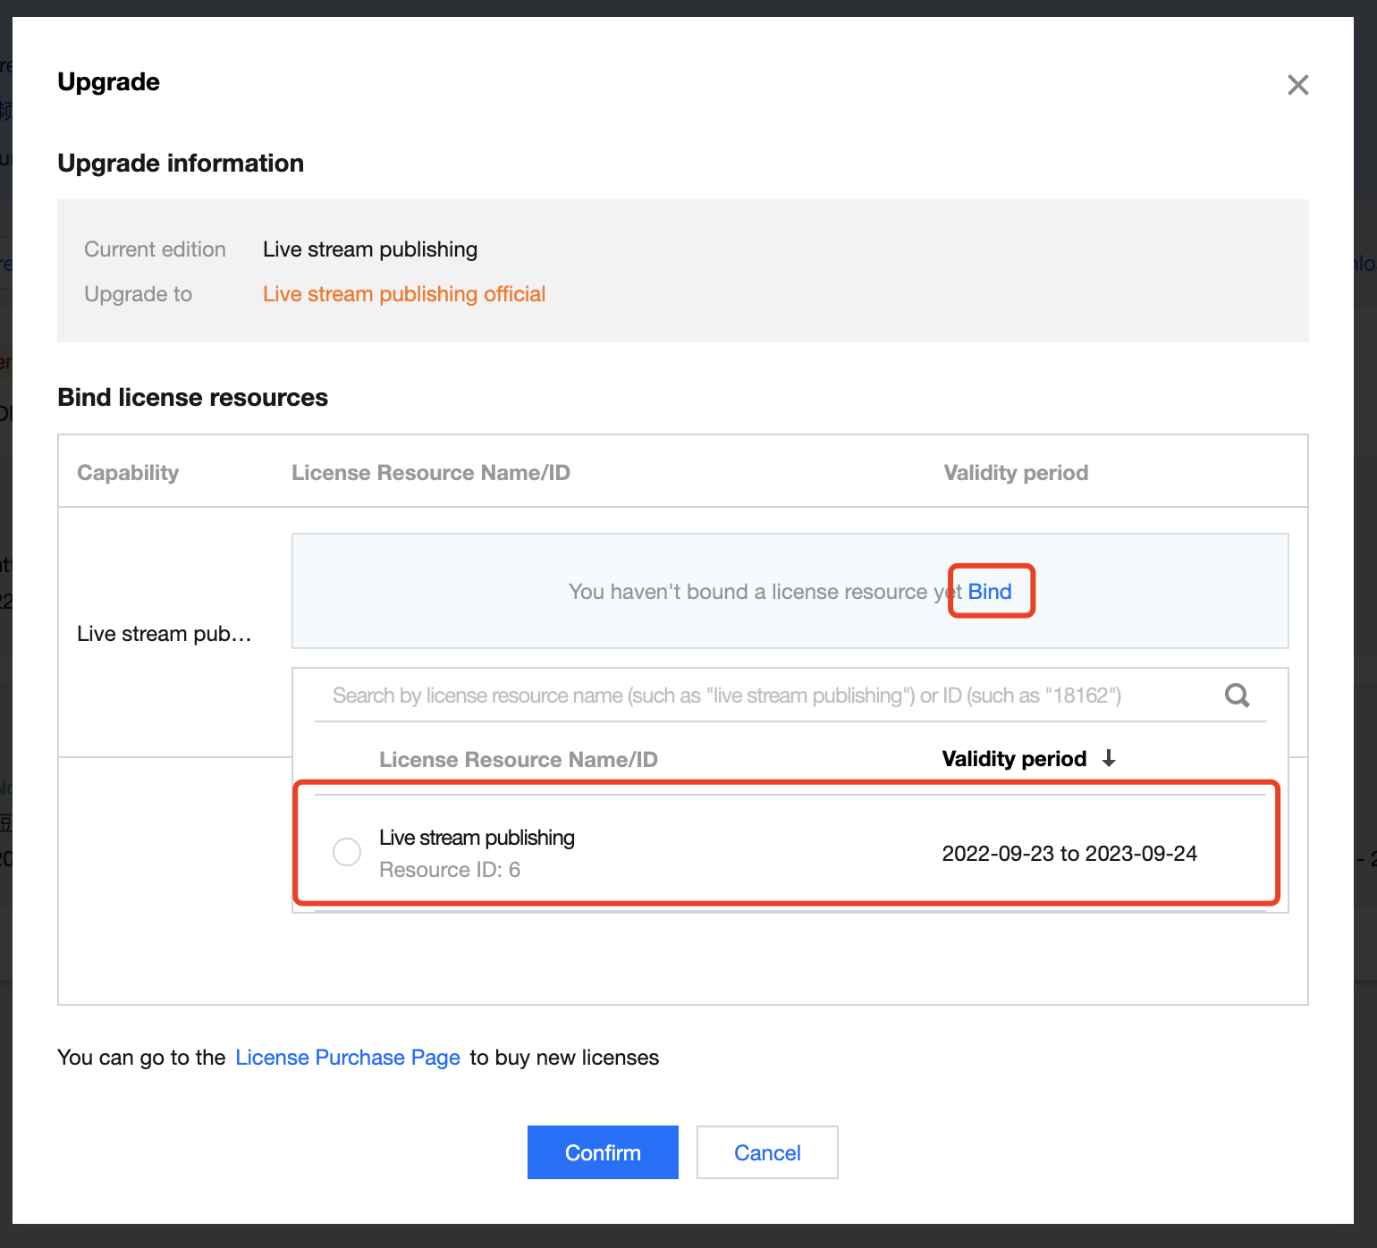Click the grey Validity period header beside Capability
Image resolution: width=1377 pixels, height=1248 pixels.
click(x=1016, y=473)
